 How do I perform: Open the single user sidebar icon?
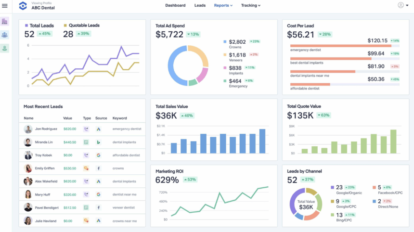4,48
